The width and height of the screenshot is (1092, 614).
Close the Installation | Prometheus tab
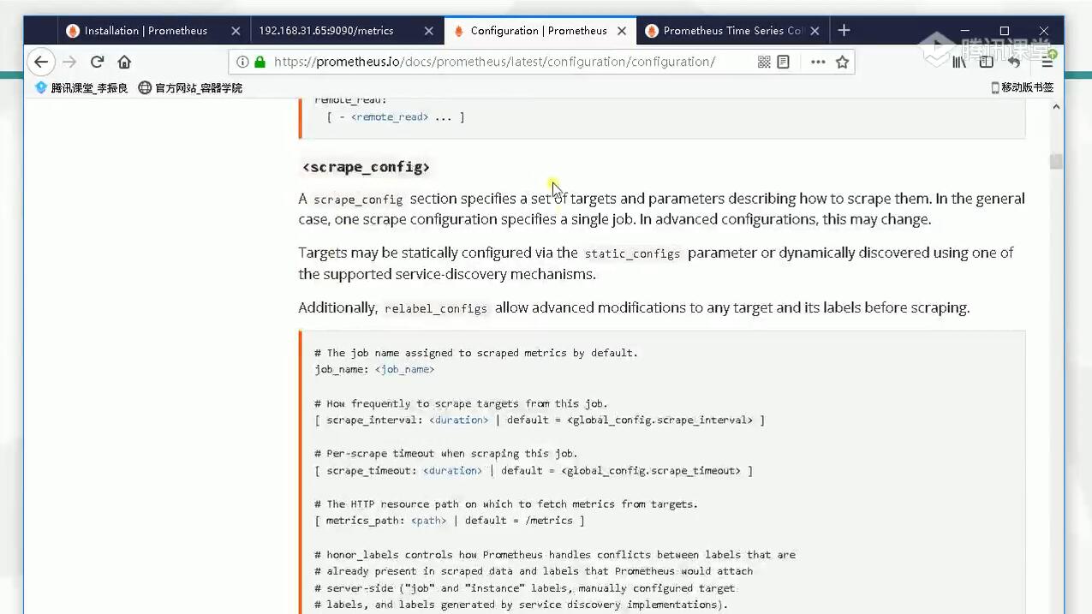tap(236, 31)
